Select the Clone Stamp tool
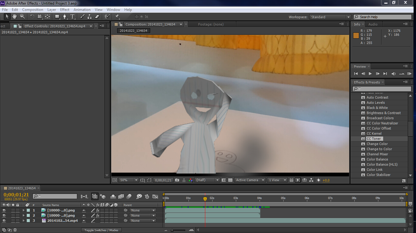The height and width of the screenshot is (233, 416). click(x=90, y=16)
